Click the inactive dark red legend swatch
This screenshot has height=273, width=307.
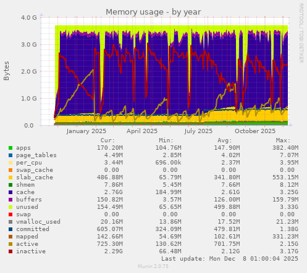tap(11, 251)
